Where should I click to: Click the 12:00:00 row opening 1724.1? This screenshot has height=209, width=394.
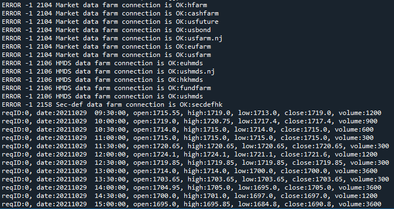pos(190,154)
